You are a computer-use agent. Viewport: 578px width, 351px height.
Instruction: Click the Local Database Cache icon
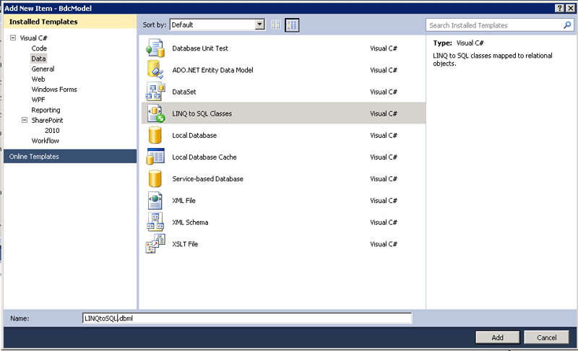tap(155, 157)
